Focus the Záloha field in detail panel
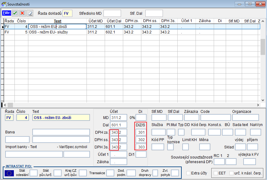The width and height of the screenshot is (267, 180). (119, 162)
